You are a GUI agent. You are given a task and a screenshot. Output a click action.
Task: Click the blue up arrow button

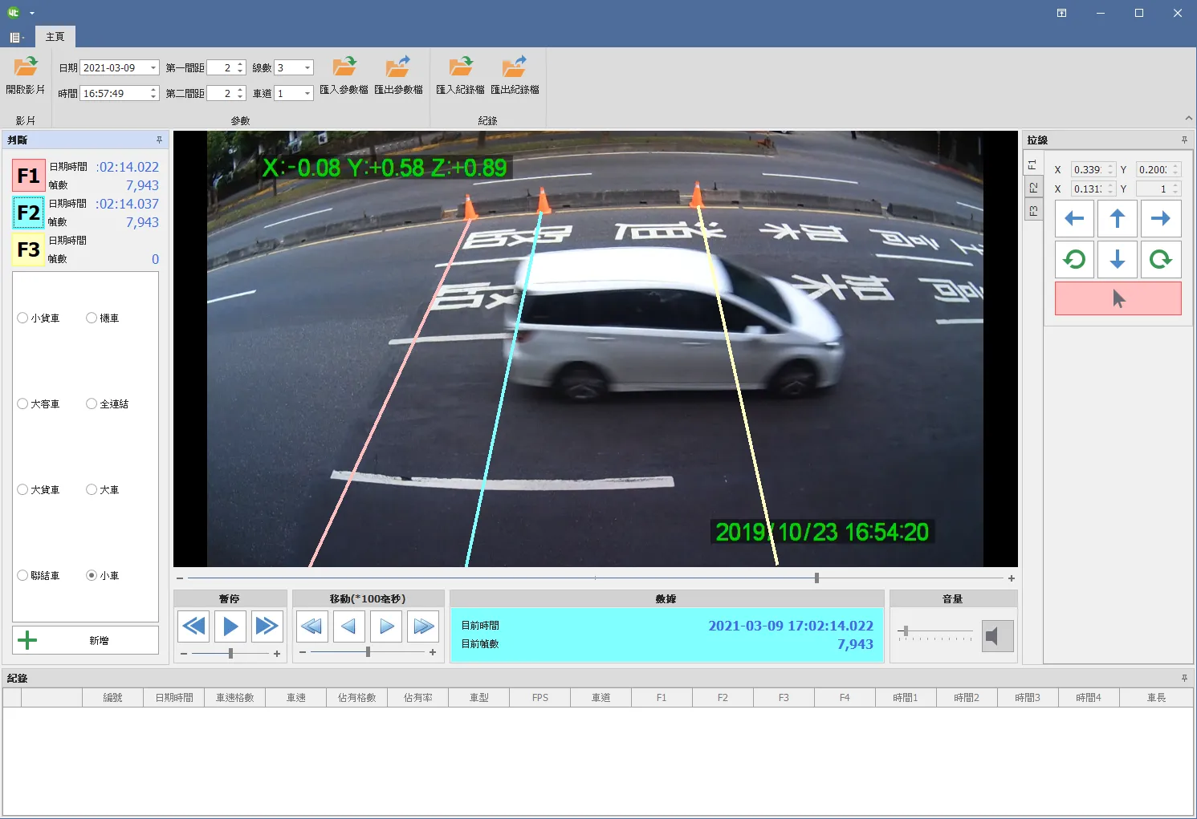click(1117, 218)
